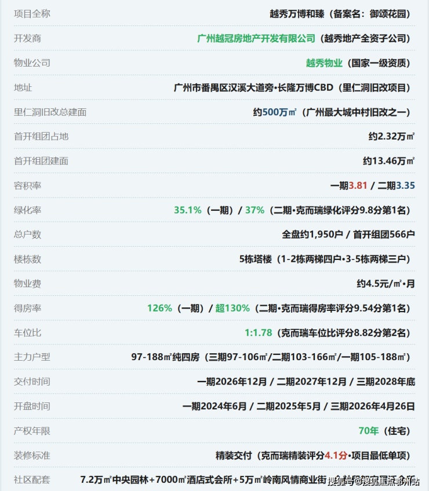The width and height of the screenshot is (429, 491).
Task: Select the 社区配套 row label
Action: tap(32, 480)
